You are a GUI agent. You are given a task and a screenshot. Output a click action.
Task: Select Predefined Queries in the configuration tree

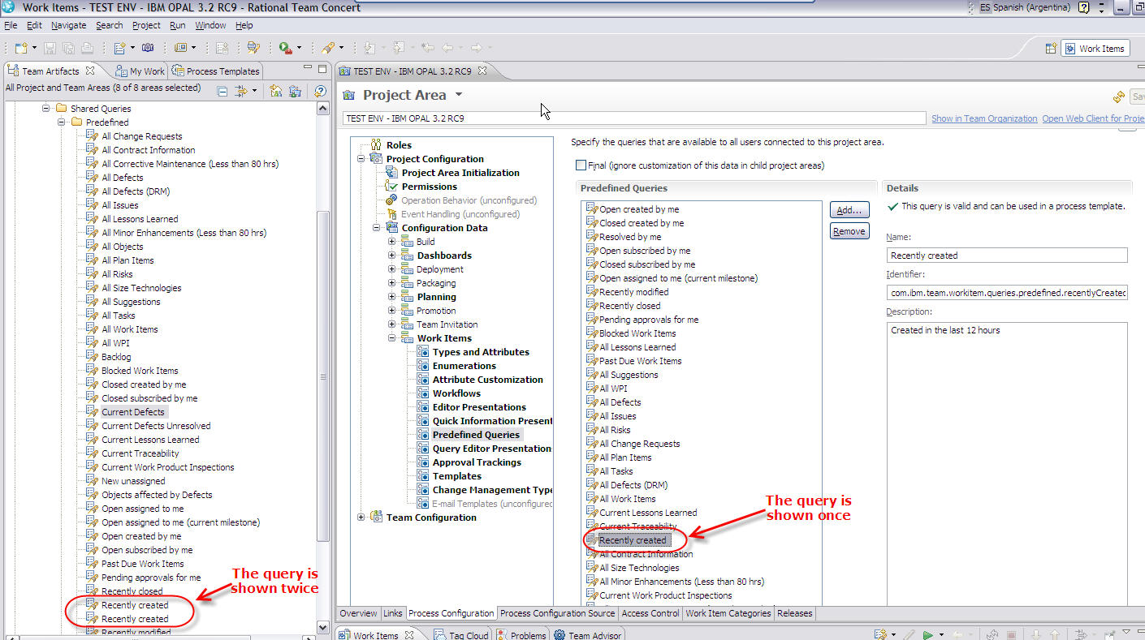tap(476, 435)
